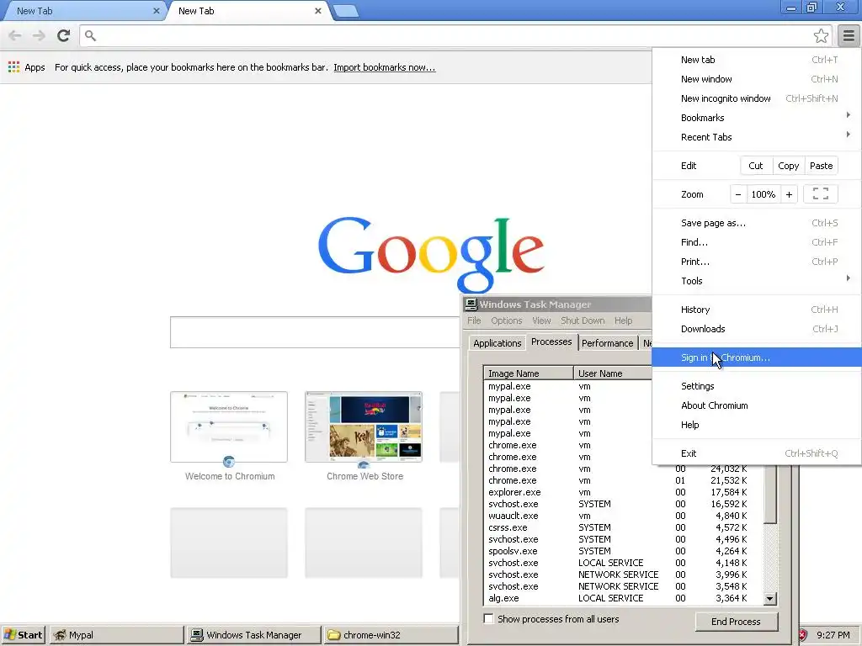Close the first New Tab tab
Screen dimensions: 862x646
coord(156,11)
